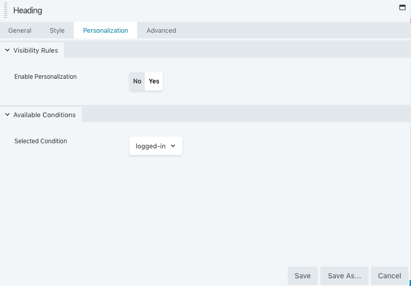Click the Save As... button

(x=344, y=276)
